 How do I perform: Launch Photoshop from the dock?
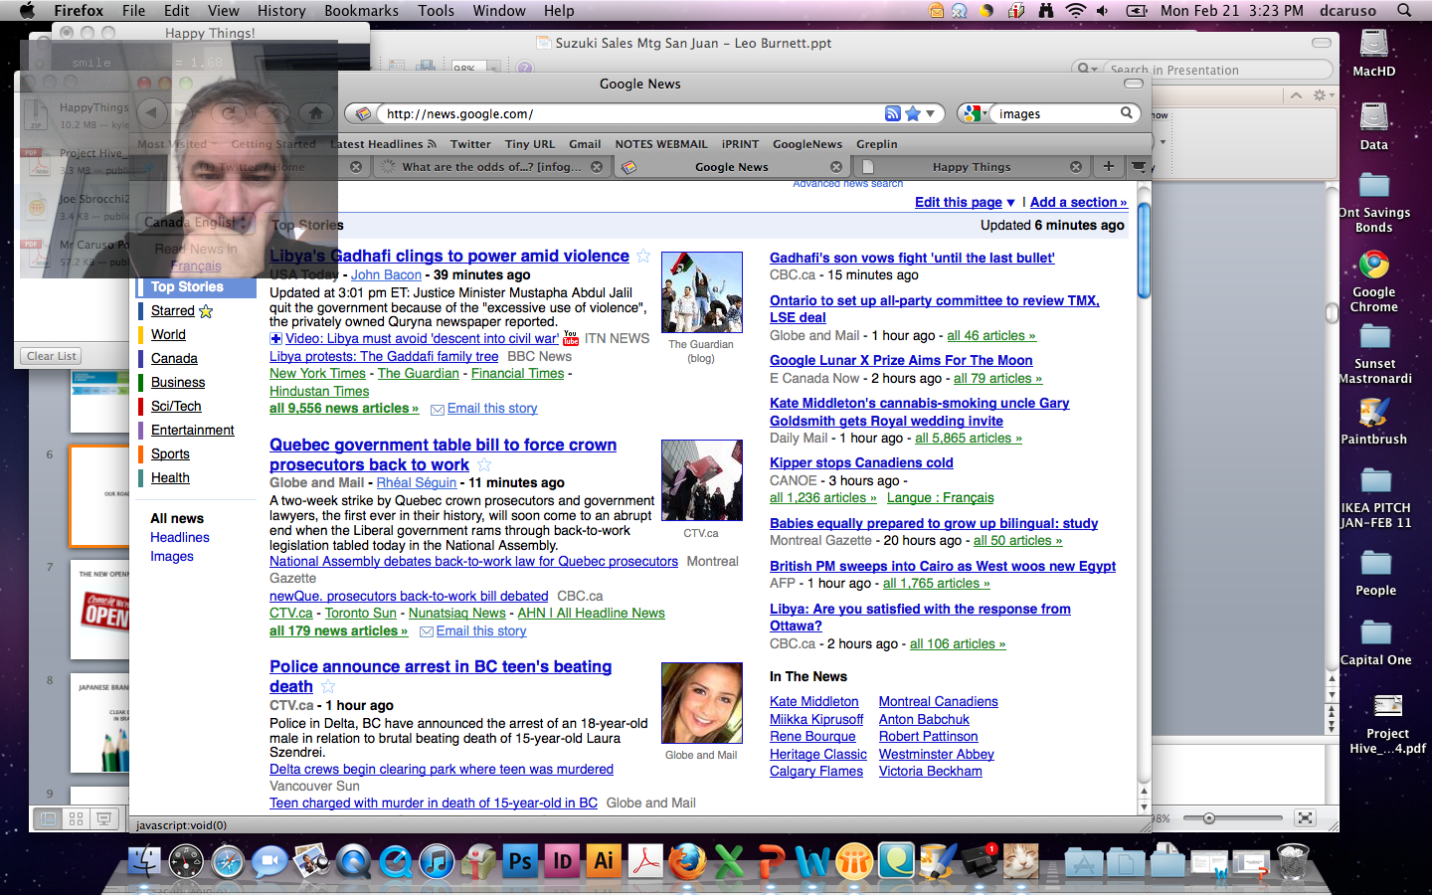[x=520, y=861]
